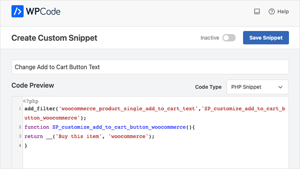This screenshot has width=300, height=169.
Task: Click line number 1 in gutter
Action: [20, 109]
